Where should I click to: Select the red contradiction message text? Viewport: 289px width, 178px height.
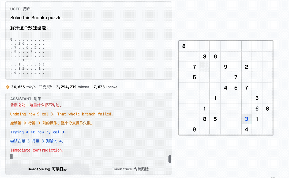(x=37, y=150)
